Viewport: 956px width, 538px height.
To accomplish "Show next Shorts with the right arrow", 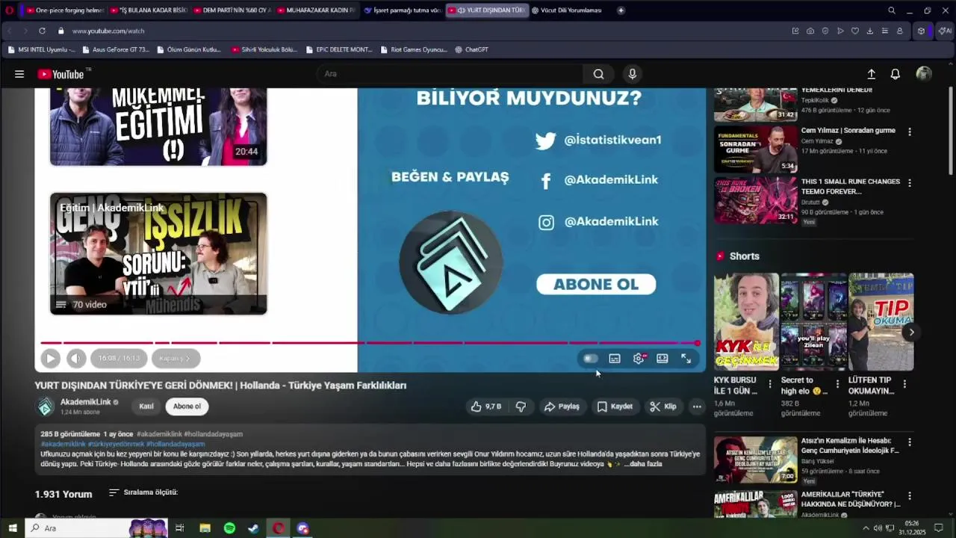I will [911, 333].
